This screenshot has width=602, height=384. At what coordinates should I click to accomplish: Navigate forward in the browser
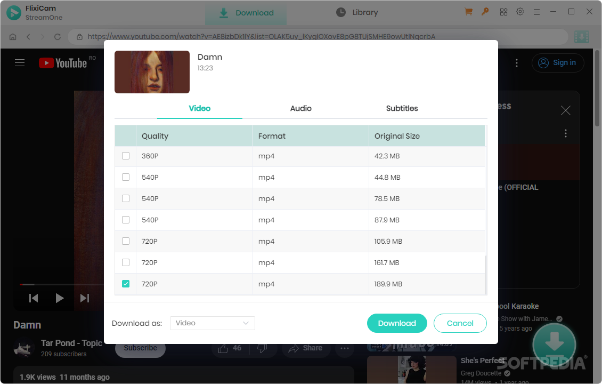[43, 36]
